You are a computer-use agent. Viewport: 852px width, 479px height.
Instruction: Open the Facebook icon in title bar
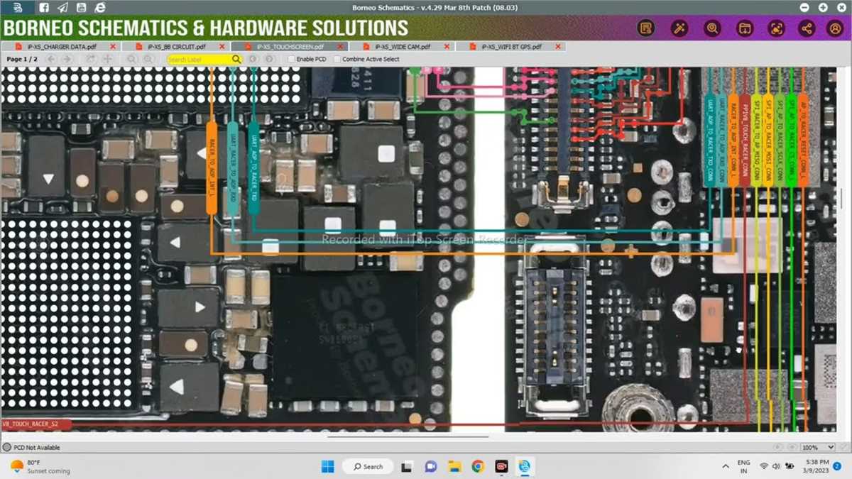coord(44,8)
